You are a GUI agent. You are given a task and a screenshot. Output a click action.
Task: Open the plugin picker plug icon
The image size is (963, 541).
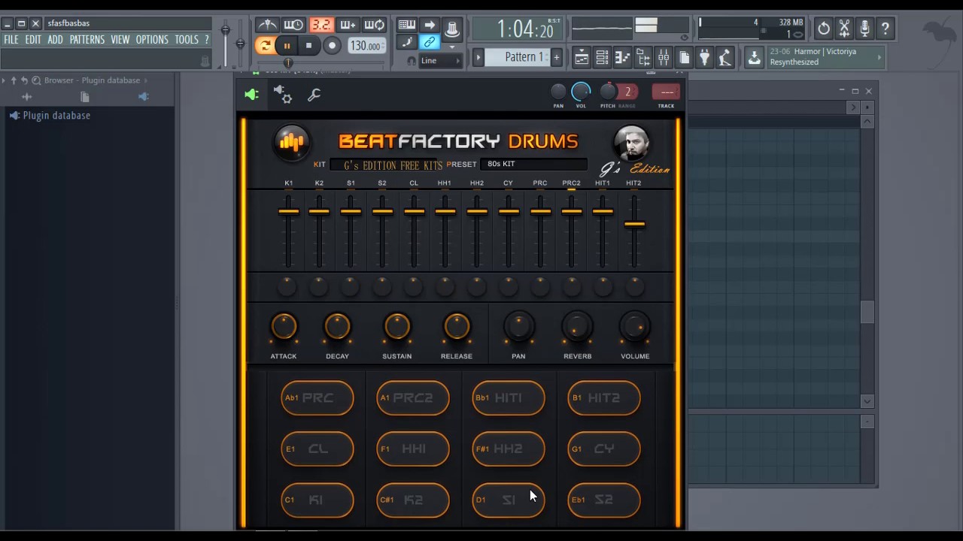pos(704,57)
